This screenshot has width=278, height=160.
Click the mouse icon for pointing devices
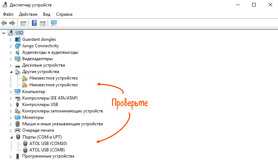tap(17, 124)
